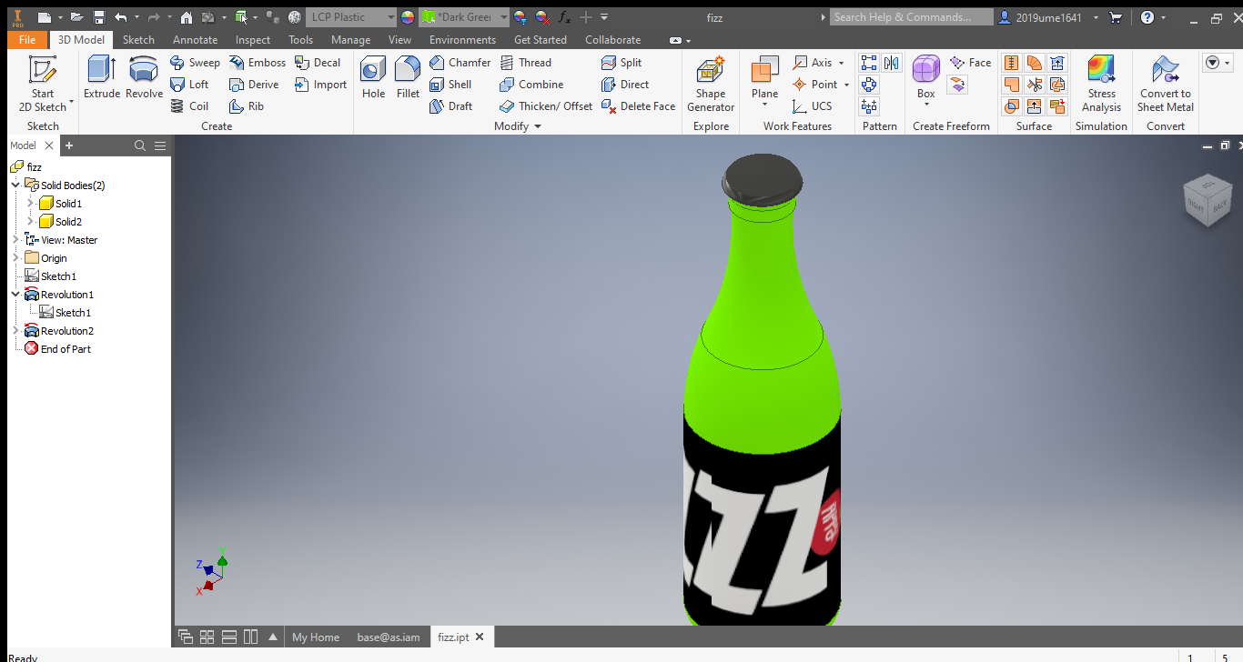
Task: Click Convert to Sheet Metal
Action: (1166, 84)
